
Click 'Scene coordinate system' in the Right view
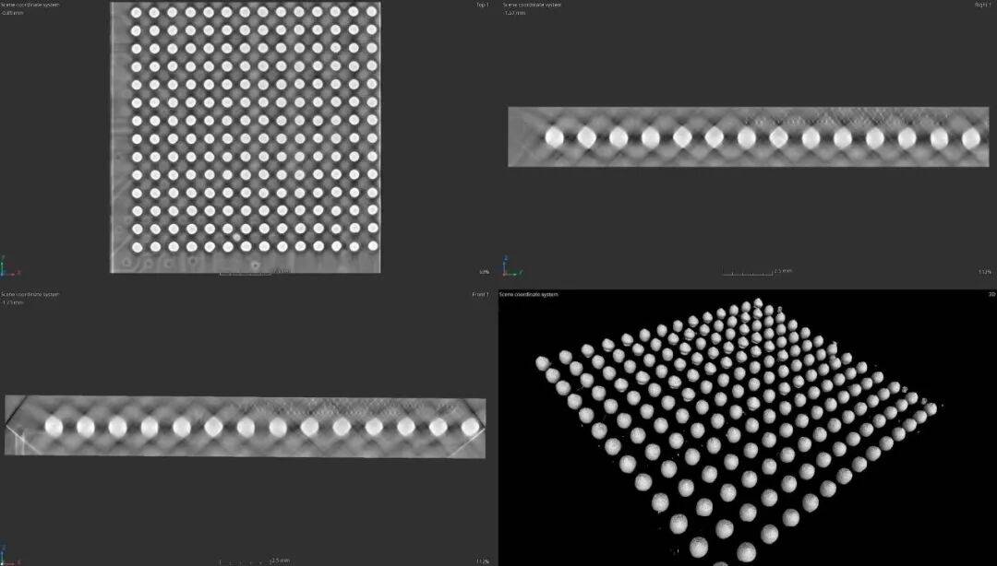[532, 5]
